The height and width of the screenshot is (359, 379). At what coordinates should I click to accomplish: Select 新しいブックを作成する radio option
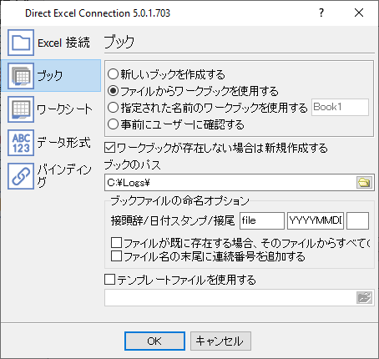pos(114,74)
